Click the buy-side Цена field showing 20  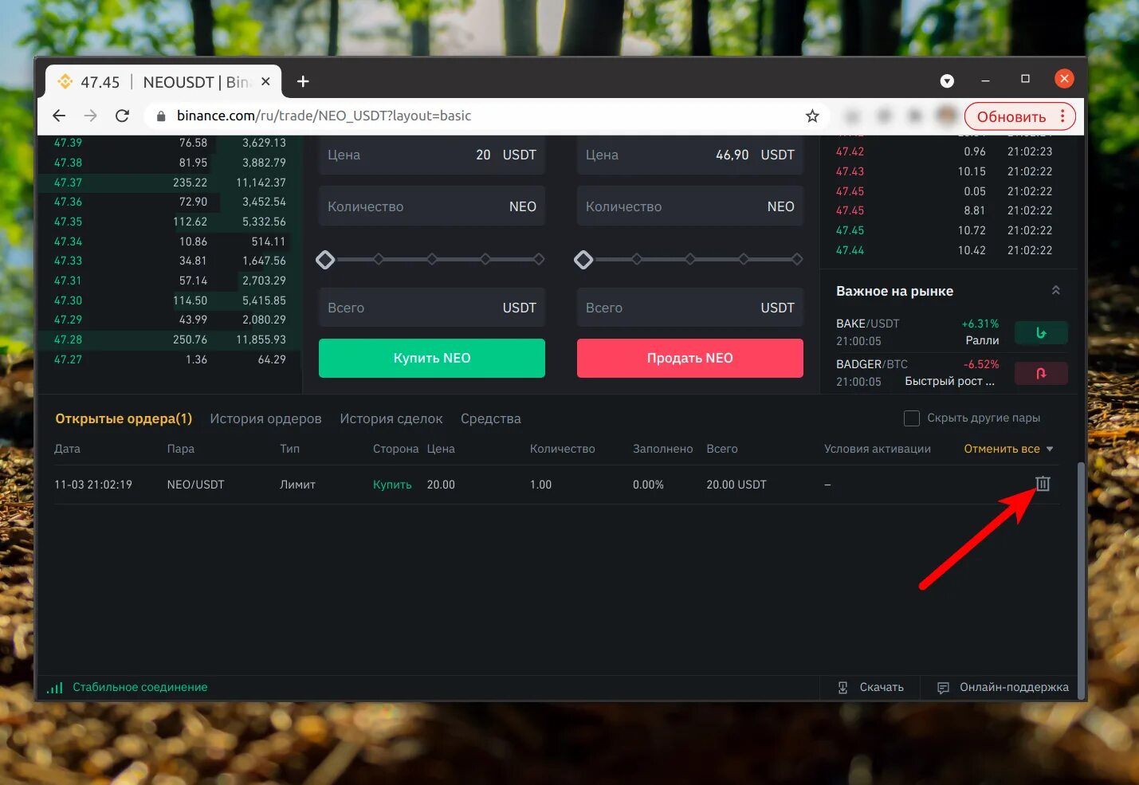(432, 155)
